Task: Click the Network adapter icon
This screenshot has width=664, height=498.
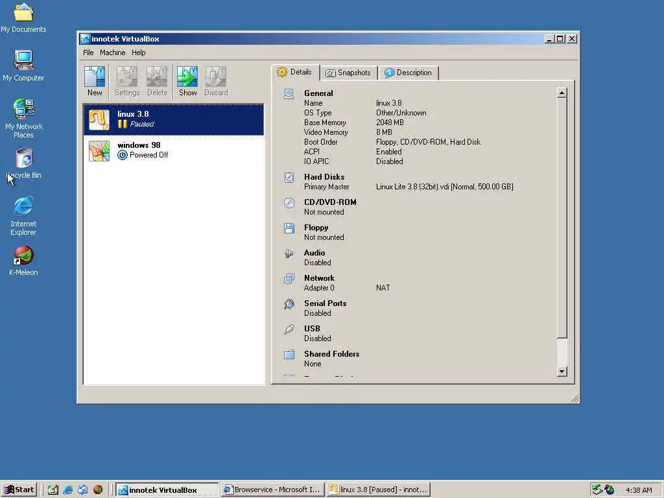Action: tap(289, 279)
